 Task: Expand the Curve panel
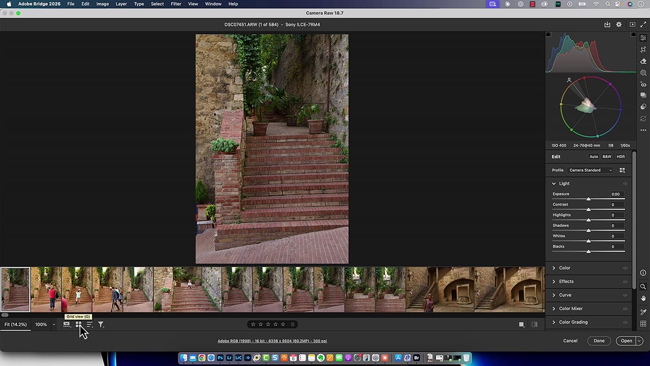(x=554, y=295)
